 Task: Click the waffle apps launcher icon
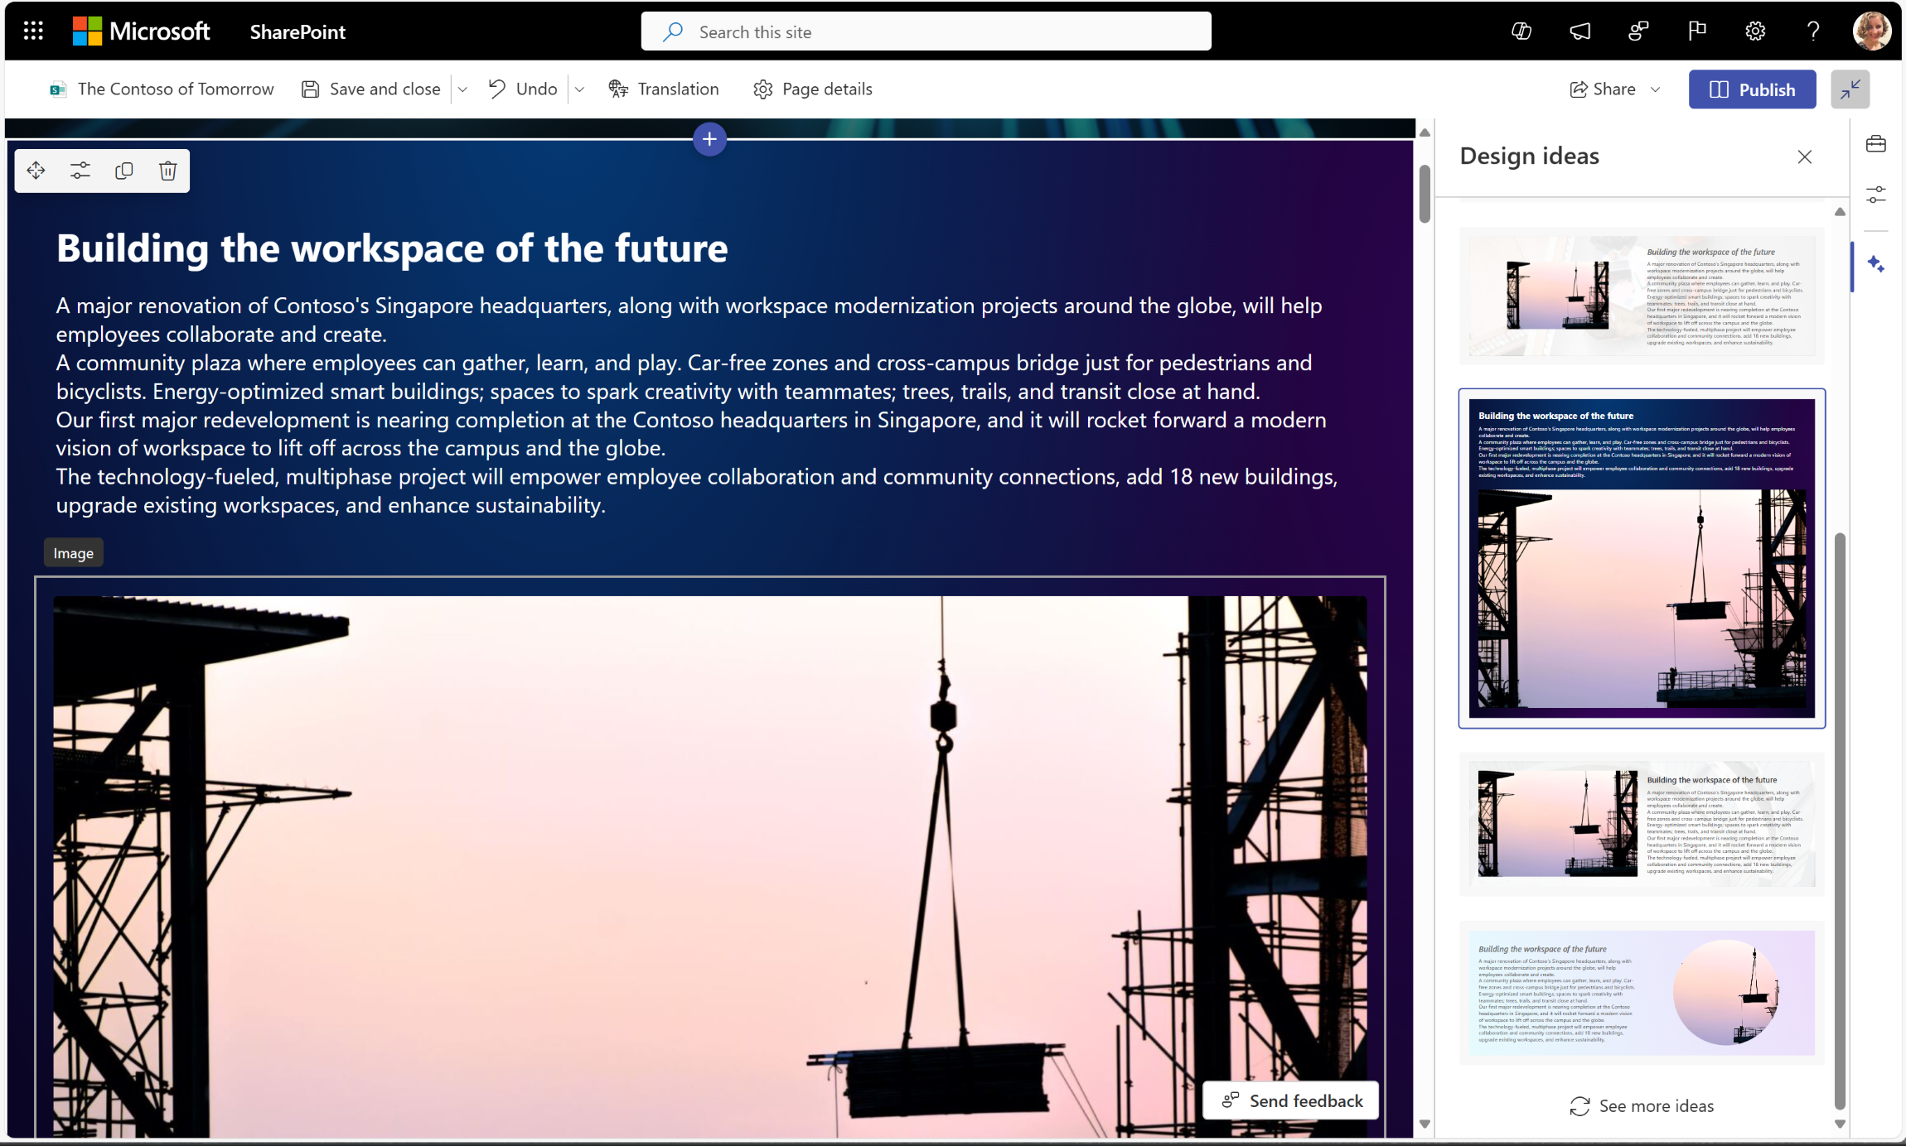point(32,30)
